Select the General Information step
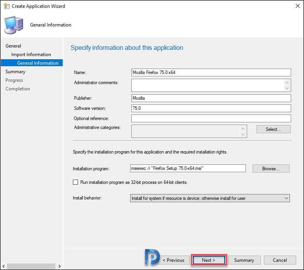 tap(38, 63)
